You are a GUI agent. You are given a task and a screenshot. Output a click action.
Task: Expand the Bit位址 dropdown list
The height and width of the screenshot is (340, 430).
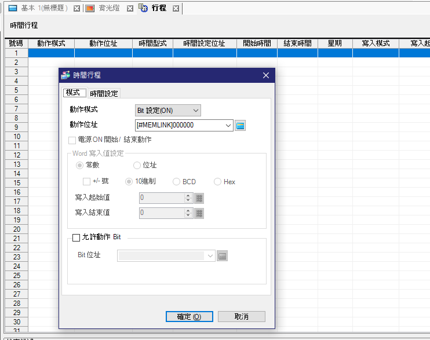pos(209,255)
